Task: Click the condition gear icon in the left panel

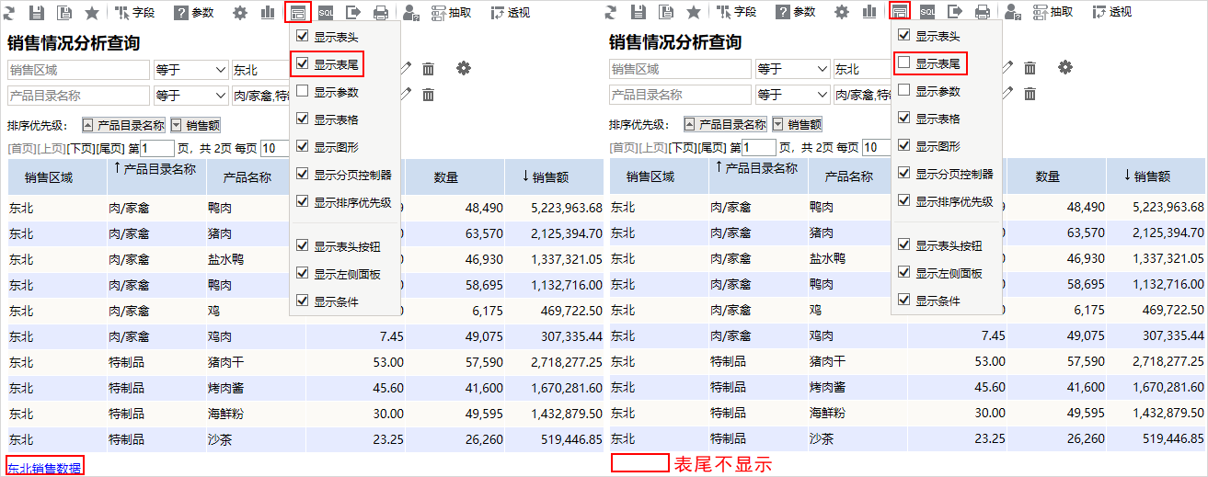Action: [463, 68]
